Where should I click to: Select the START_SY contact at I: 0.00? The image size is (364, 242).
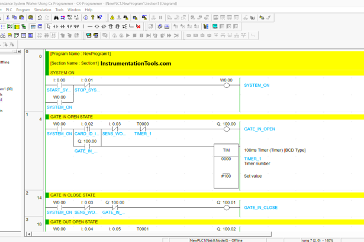[x=60, y=85]
